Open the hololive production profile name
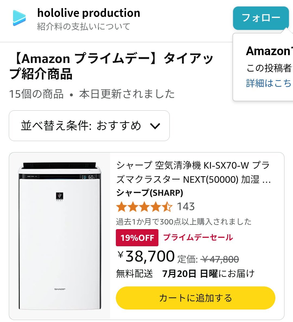This screenshot has height=322, width=293. [x=89, y=13]
